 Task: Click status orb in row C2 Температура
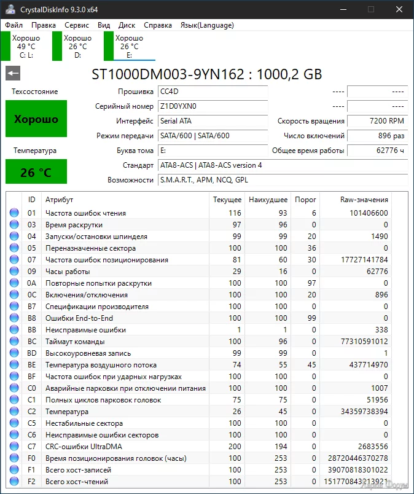click(x=14, y=411)
